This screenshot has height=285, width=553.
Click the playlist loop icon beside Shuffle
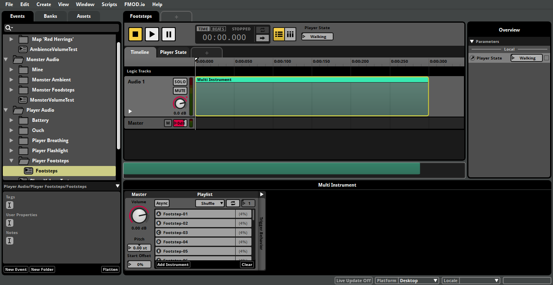pyautogui.click(x=233, y=203)
